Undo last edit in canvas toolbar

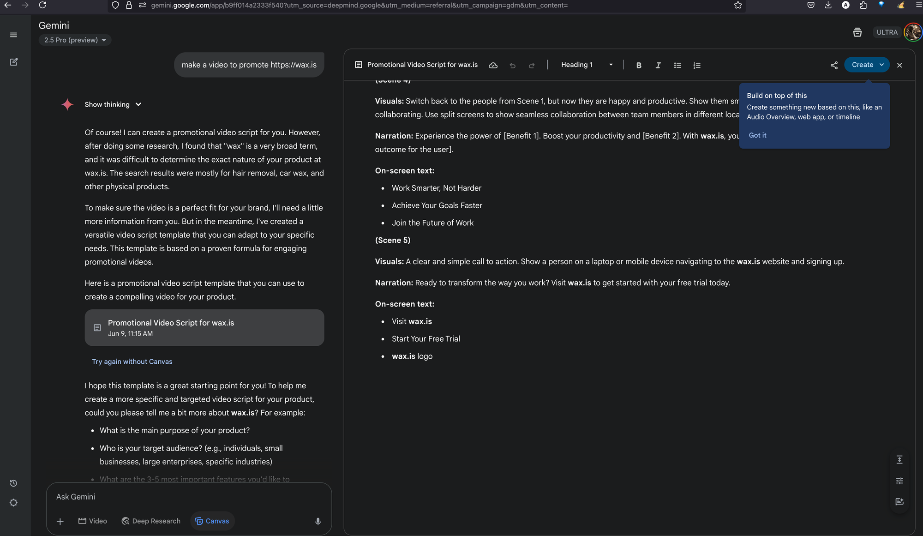click(512, 65)
